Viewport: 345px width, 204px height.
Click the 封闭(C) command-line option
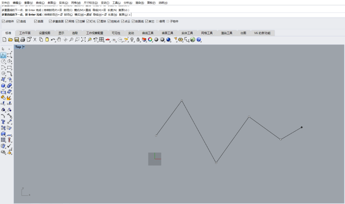point(68,14)
